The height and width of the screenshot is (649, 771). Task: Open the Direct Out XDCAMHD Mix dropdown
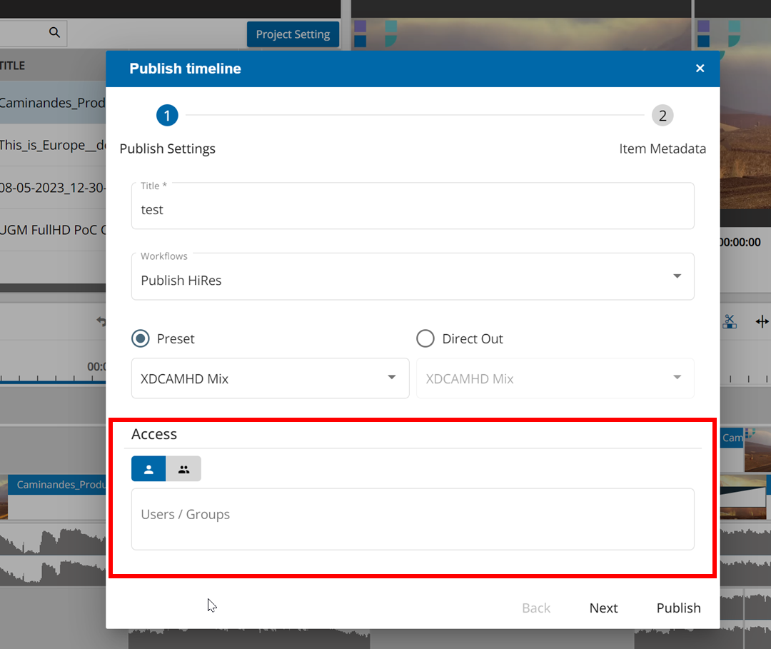pyautogui.click(x=677, y=378)
